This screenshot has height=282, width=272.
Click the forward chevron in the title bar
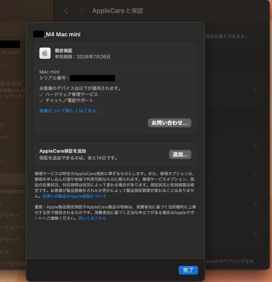point(82,11)
